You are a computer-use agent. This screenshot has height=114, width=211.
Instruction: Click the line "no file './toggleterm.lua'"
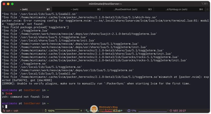(25, 30)
